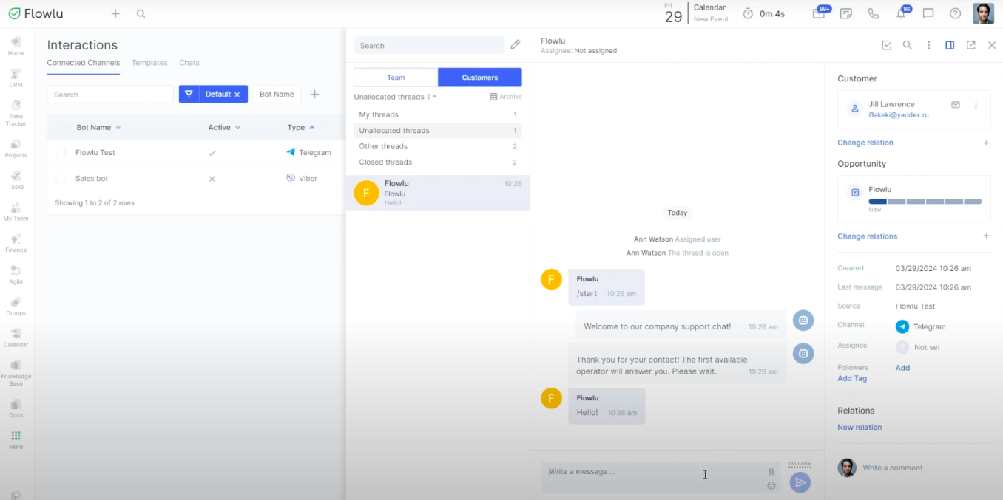
Task: Open Docs in sidebar
Action: pos(16,408)
